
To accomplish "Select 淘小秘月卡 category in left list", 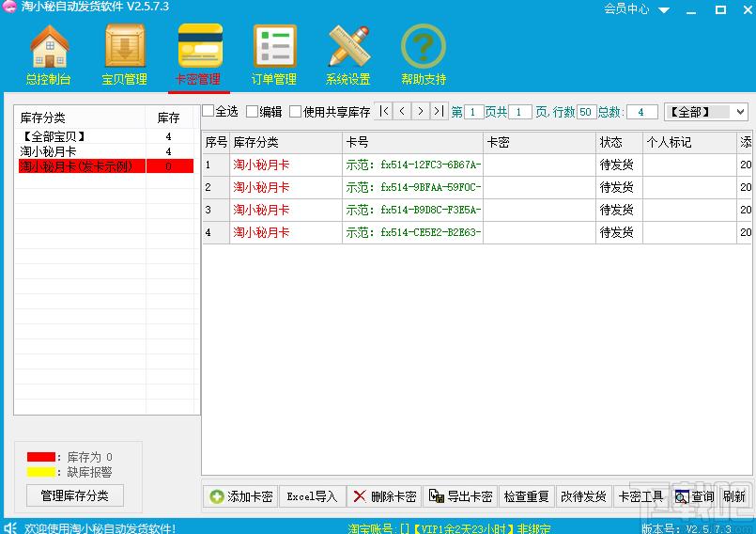I will click(105, 151).
